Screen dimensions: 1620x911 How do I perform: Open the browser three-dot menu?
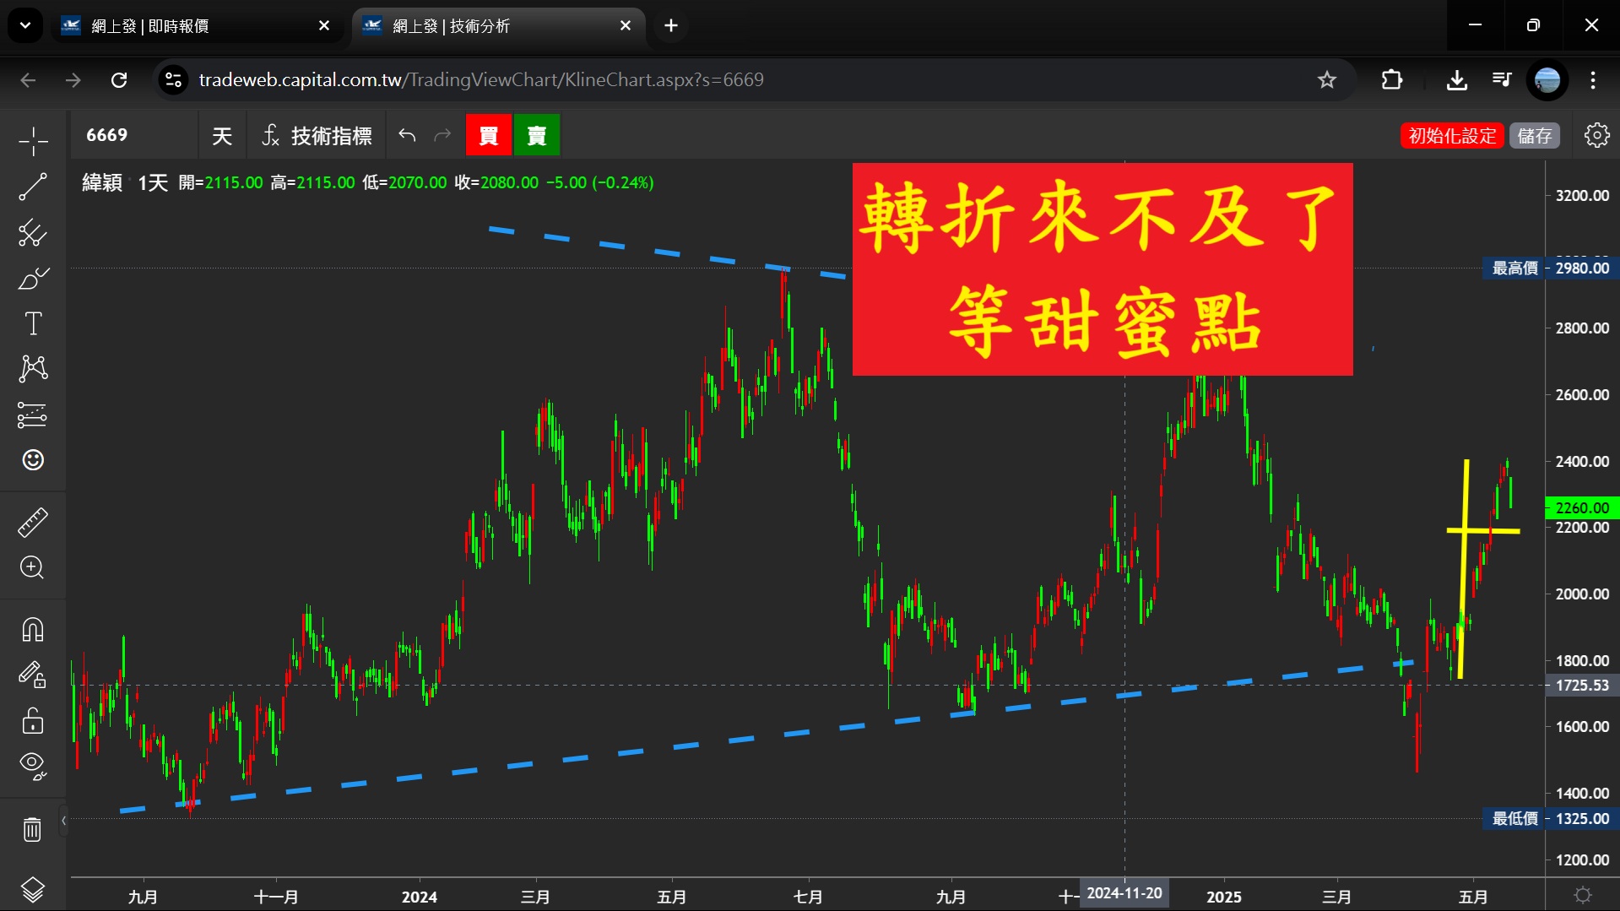tap(1593, 80)
